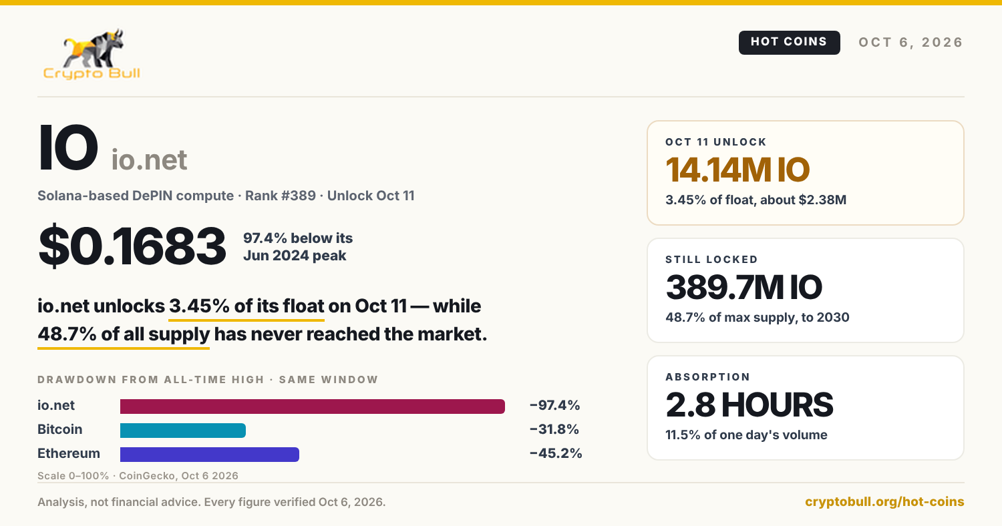Image resolution: width=1002 pixels, height=526 pixels.
Task: Click the STILL LOCKED card heading
Action: coord(712,260)
